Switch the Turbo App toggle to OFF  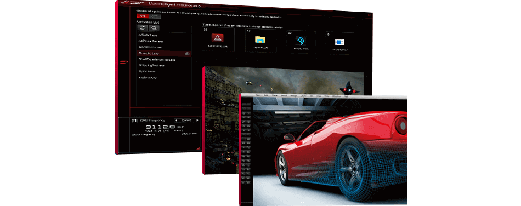point(155,16)
